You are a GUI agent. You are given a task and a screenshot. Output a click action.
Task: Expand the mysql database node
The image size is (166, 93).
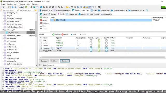click(3, 56)
